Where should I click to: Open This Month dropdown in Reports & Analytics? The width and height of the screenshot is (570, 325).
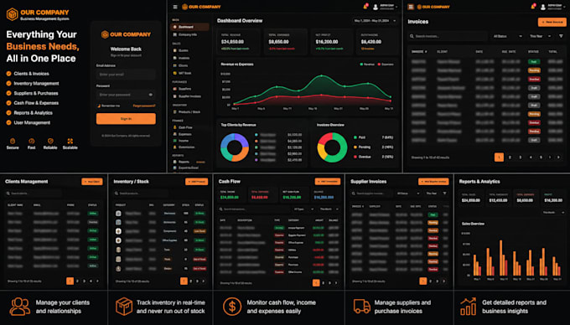(553, 213)
